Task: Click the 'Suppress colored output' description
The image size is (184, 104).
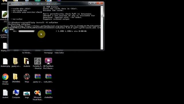Action: click(x=56, y=19)
